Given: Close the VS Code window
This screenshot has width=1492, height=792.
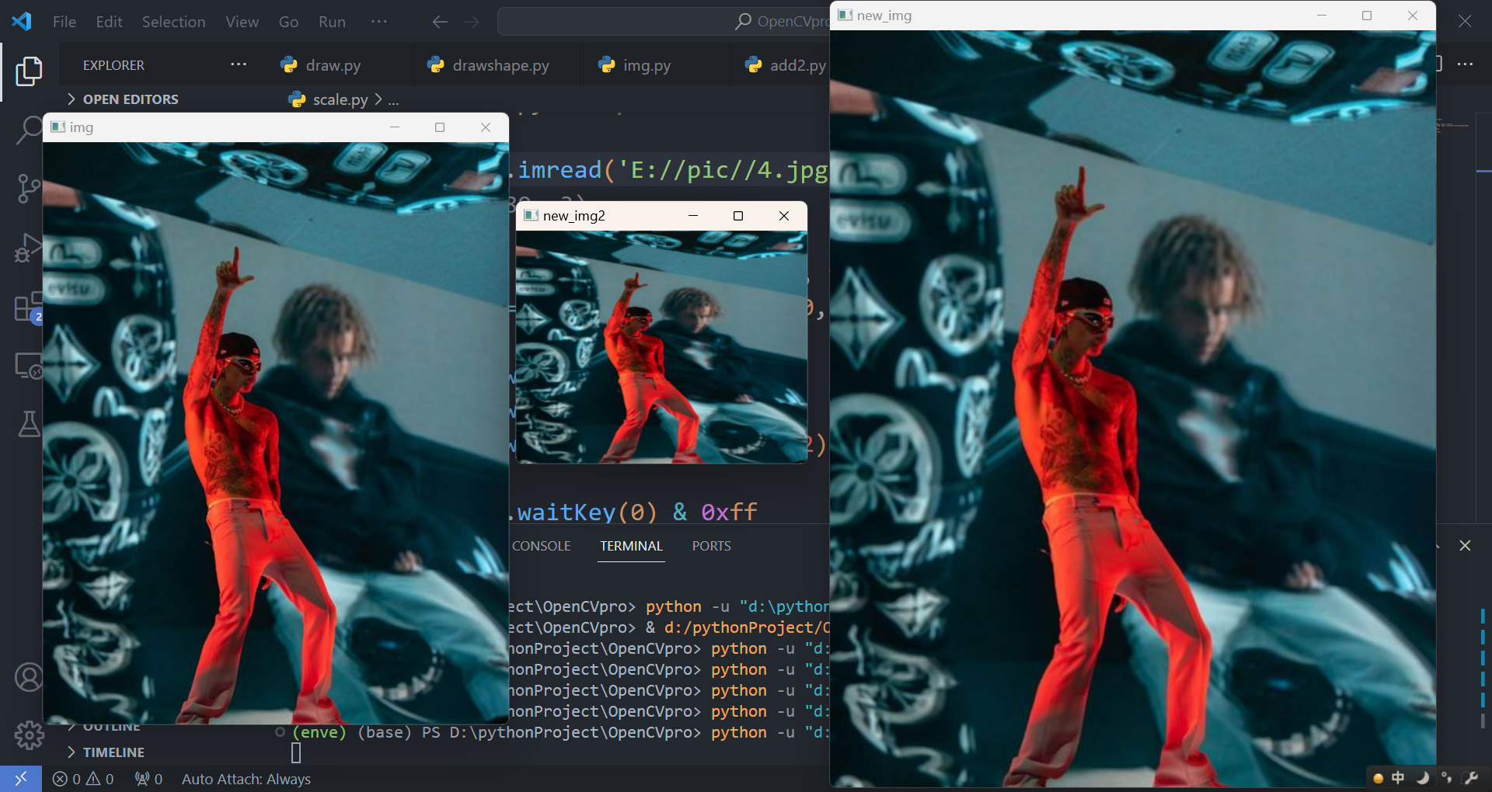Looking at the screenshot, I should pos(1465,21).
